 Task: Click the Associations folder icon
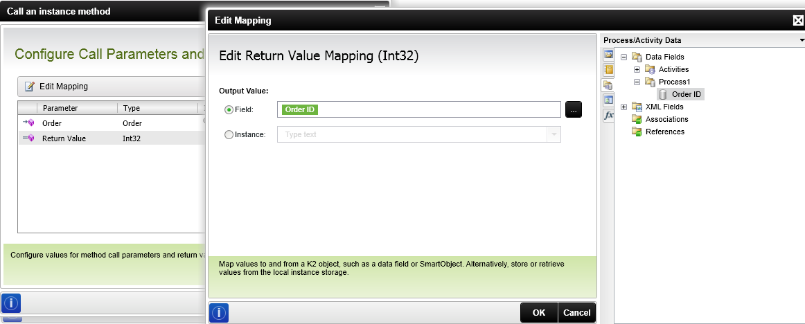pos(637,119)
